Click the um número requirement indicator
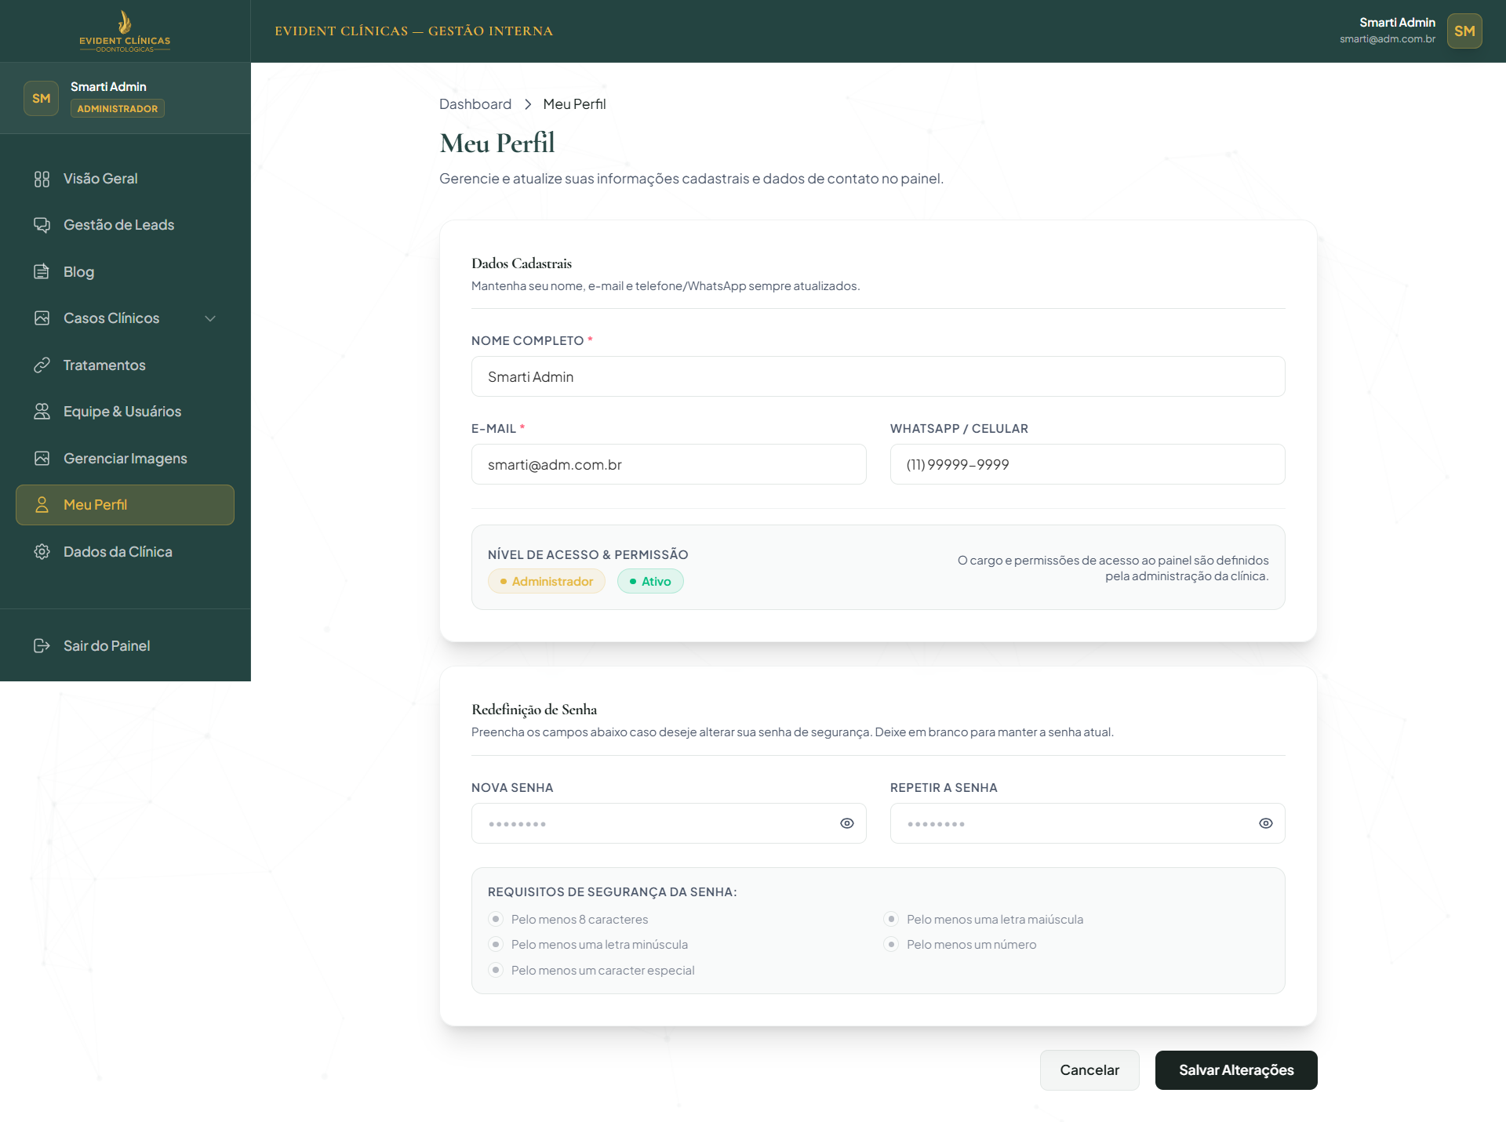 click(891, 944)
